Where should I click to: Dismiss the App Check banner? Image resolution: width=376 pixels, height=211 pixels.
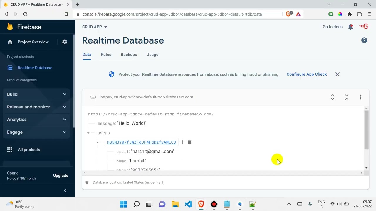338,74
